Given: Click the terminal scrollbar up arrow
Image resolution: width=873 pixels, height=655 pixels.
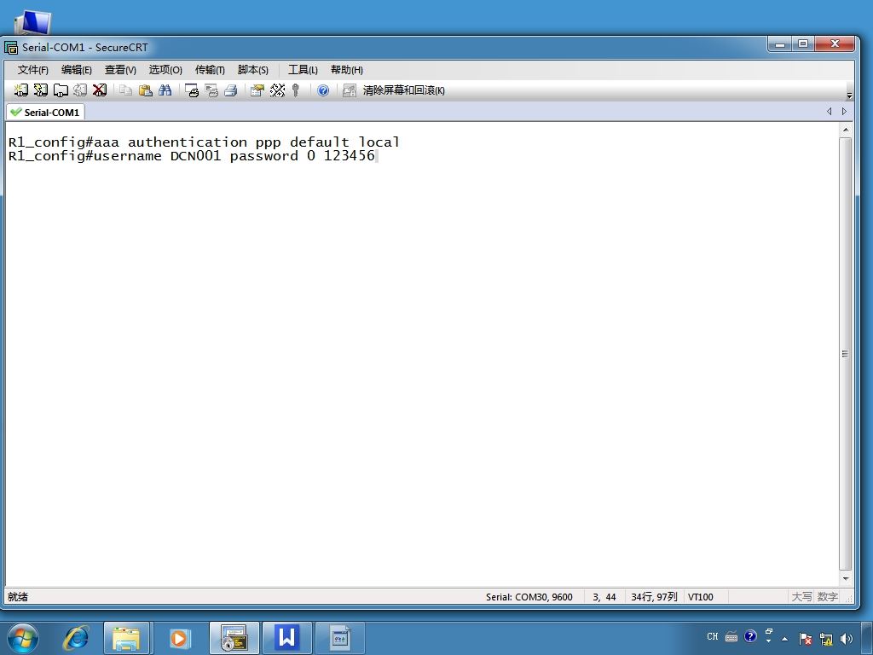Looking at the screenshot, I should 846,130.
